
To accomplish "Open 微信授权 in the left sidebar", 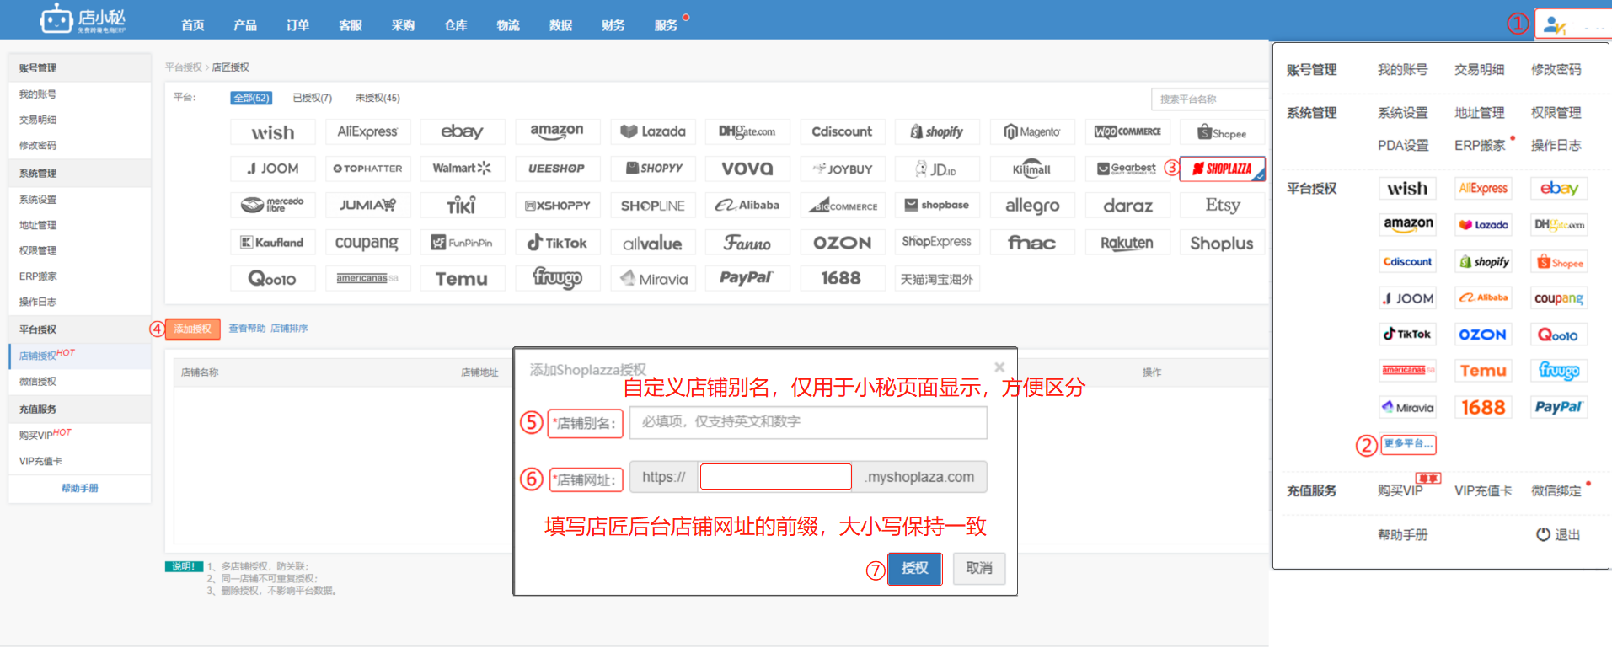I will click(38, 382).
